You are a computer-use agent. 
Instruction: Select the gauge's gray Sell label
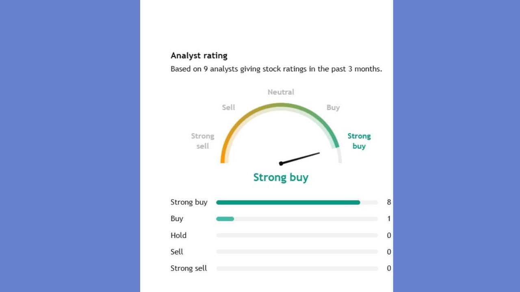tap(228, 107)
